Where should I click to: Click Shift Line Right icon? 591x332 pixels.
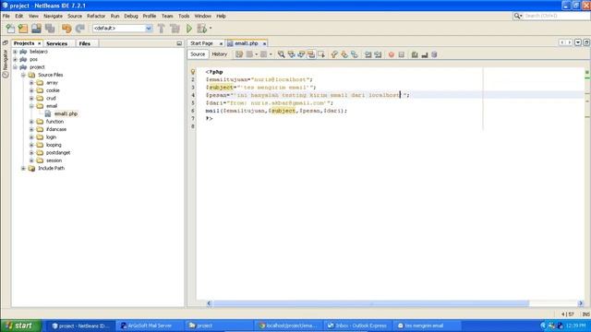[x=378, y=54]
